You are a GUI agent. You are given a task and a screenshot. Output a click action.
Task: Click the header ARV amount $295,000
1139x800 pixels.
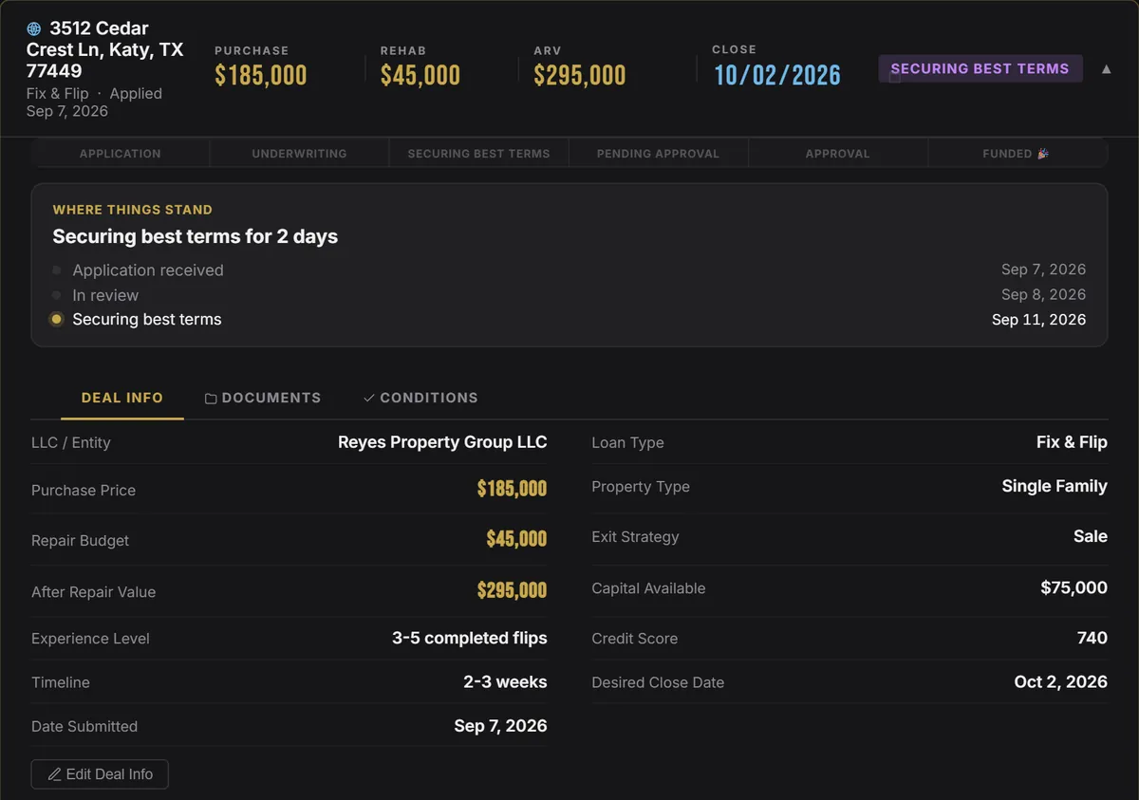click(x=580, y=75)
